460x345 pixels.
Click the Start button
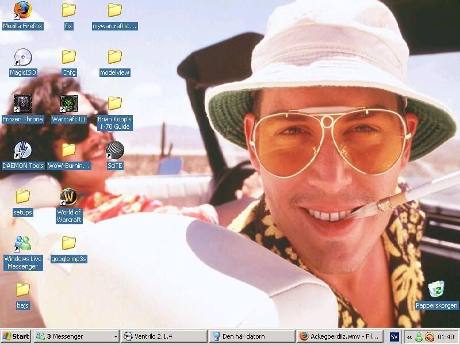[16, 336]
